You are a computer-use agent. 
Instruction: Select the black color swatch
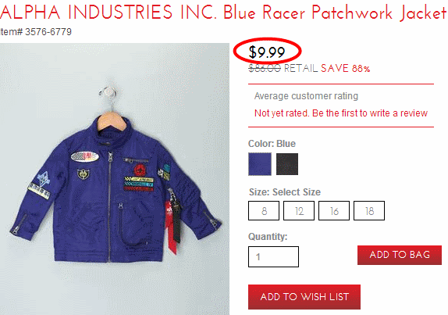pos(287,164)
